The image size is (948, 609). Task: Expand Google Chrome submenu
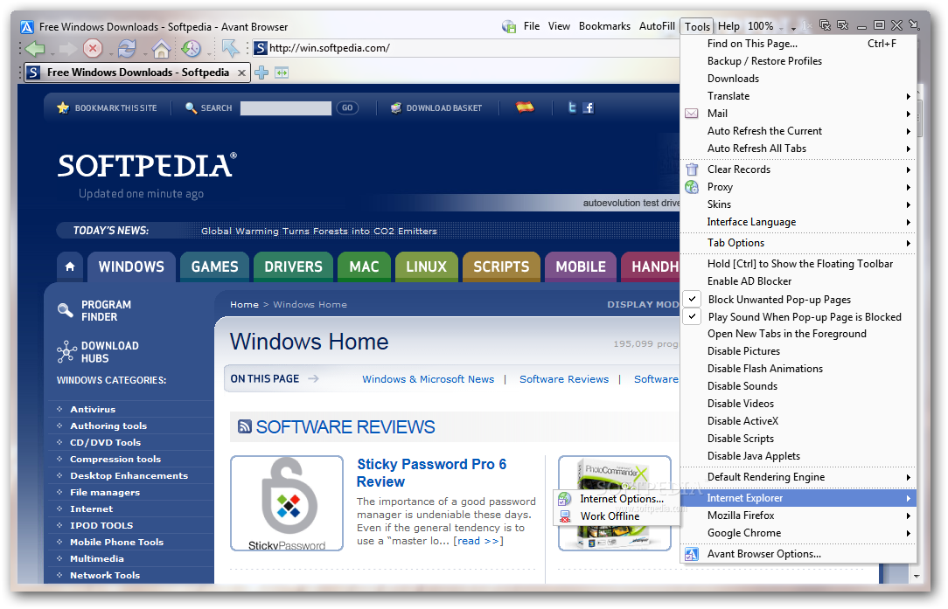tap(798, 534)
